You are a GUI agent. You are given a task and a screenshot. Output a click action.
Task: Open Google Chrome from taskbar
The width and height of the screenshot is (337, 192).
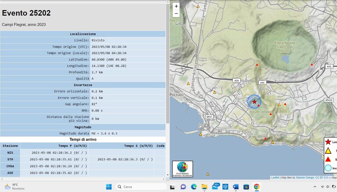tap(257, 187)
